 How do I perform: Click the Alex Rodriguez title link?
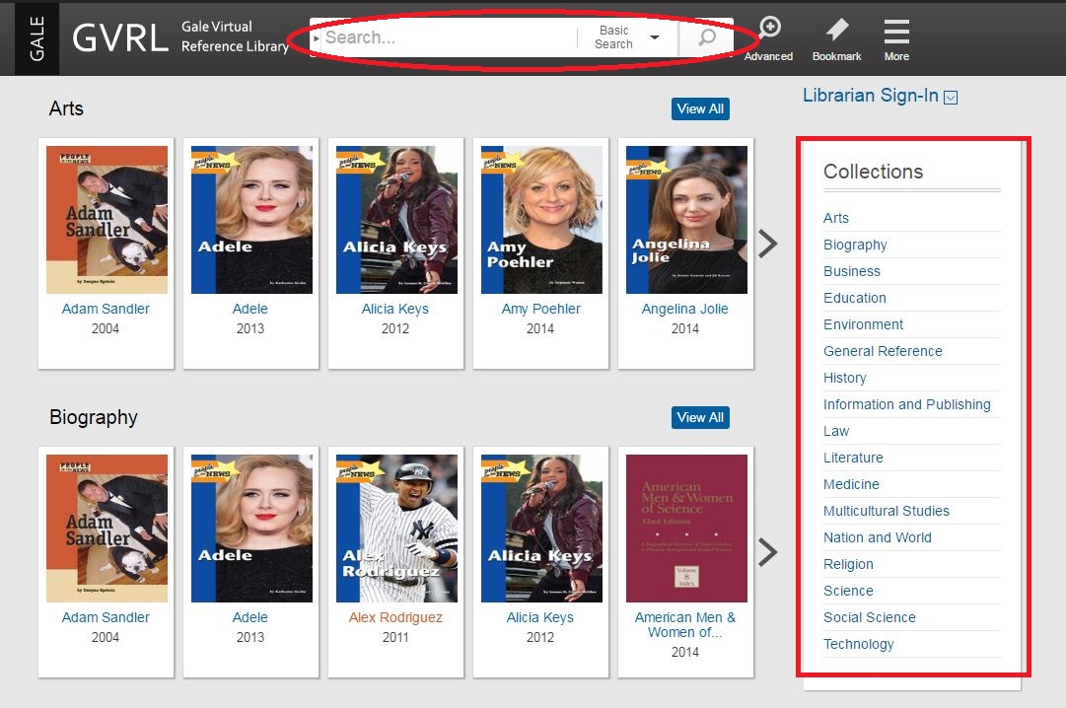pyautogui.click(x=395, y=617)
